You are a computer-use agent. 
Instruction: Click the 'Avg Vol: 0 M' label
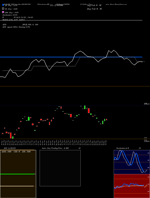point(94,5)
